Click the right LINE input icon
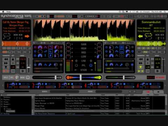Screen dimensions: 168x126 pos(91,61)
